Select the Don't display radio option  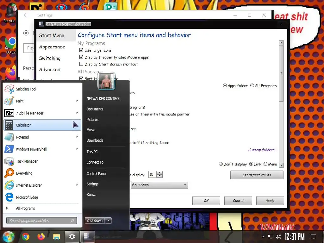click(221, 164)
